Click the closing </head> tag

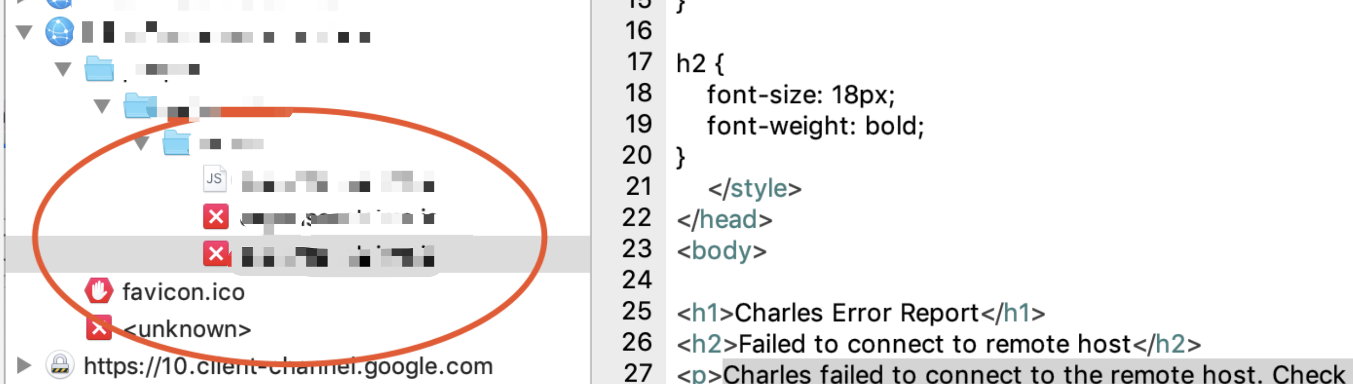tap(724, 219)
